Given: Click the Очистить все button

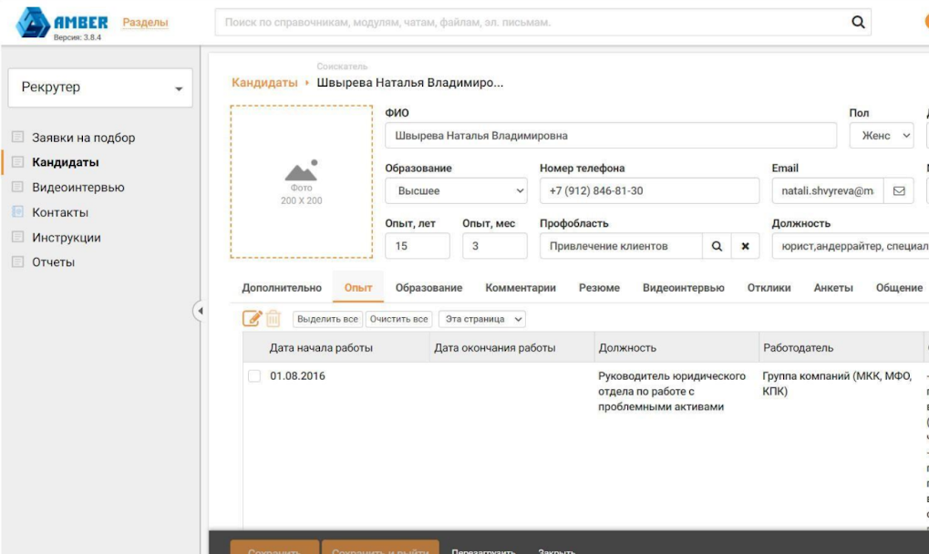Looking at the screenshot, I should coord(398,319).
